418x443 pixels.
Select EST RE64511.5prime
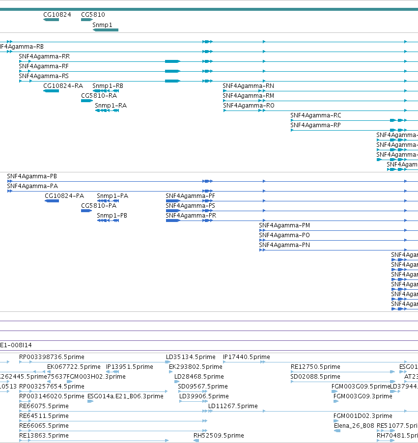(x=44, y=416)
